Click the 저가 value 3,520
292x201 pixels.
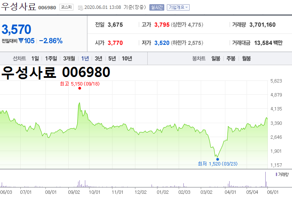tap(162, 43)
